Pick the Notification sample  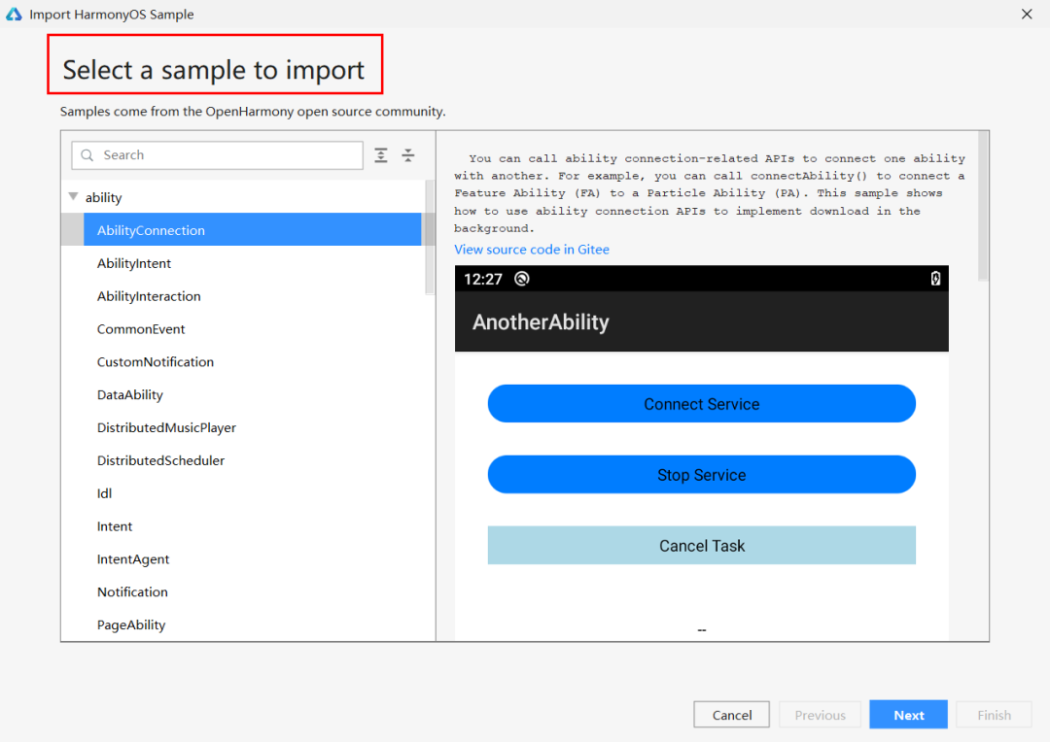[x=132, y=591]
